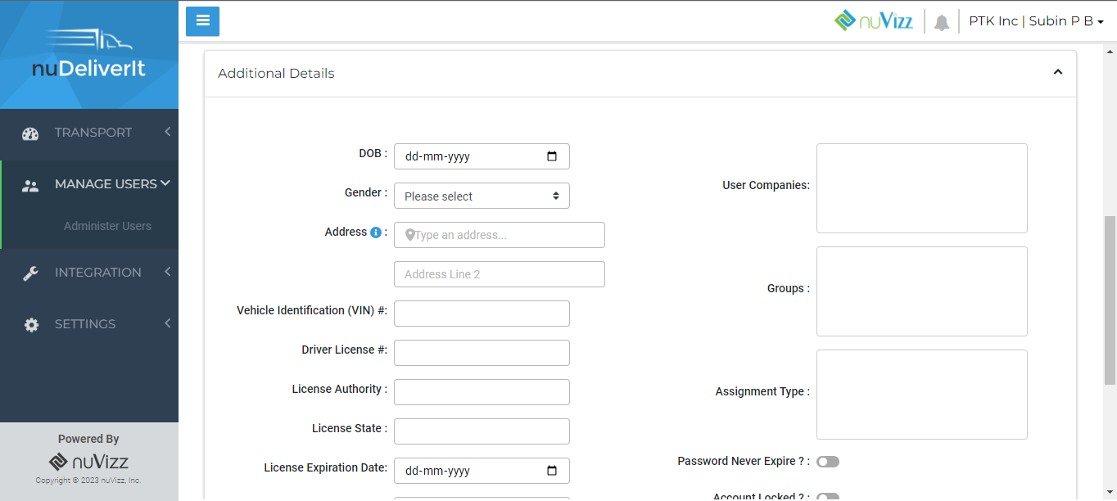Click the Settings gear icon in sidebar
Image resolution: width=1117 pixels, height=501 pixels.
pyautogui.click(x=31, y=325)
